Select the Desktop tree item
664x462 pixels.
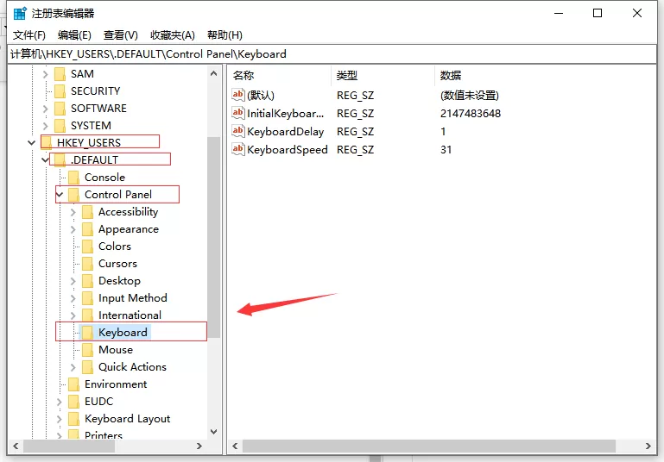[x=119, y=281]
